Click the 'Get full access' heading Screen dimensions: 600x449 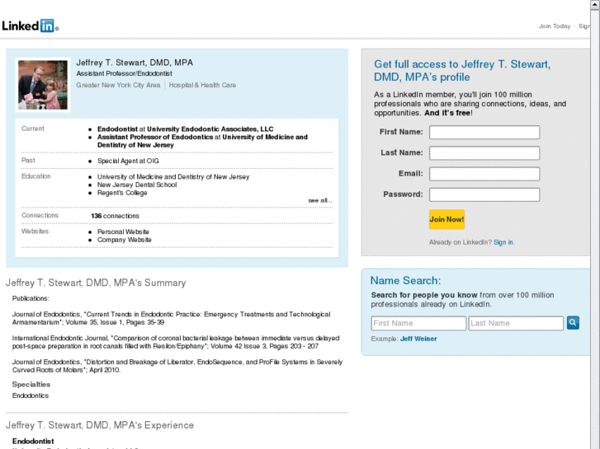(x=462, y=71)
